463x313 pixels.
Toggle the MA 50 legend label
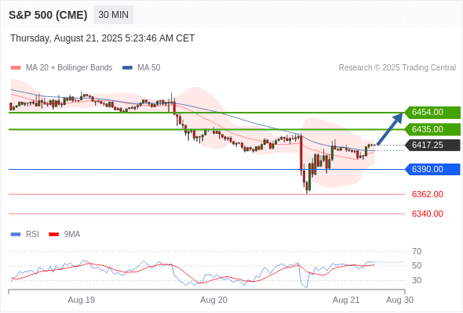(149, 68)
